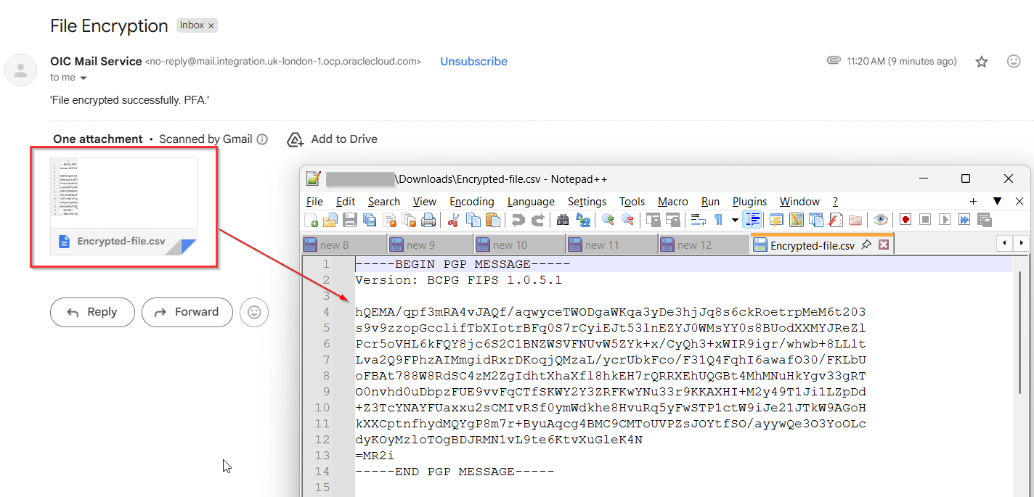Click the Forward button
The width and height of the screenshot is (1034, 497).
(x=187, y=312)
